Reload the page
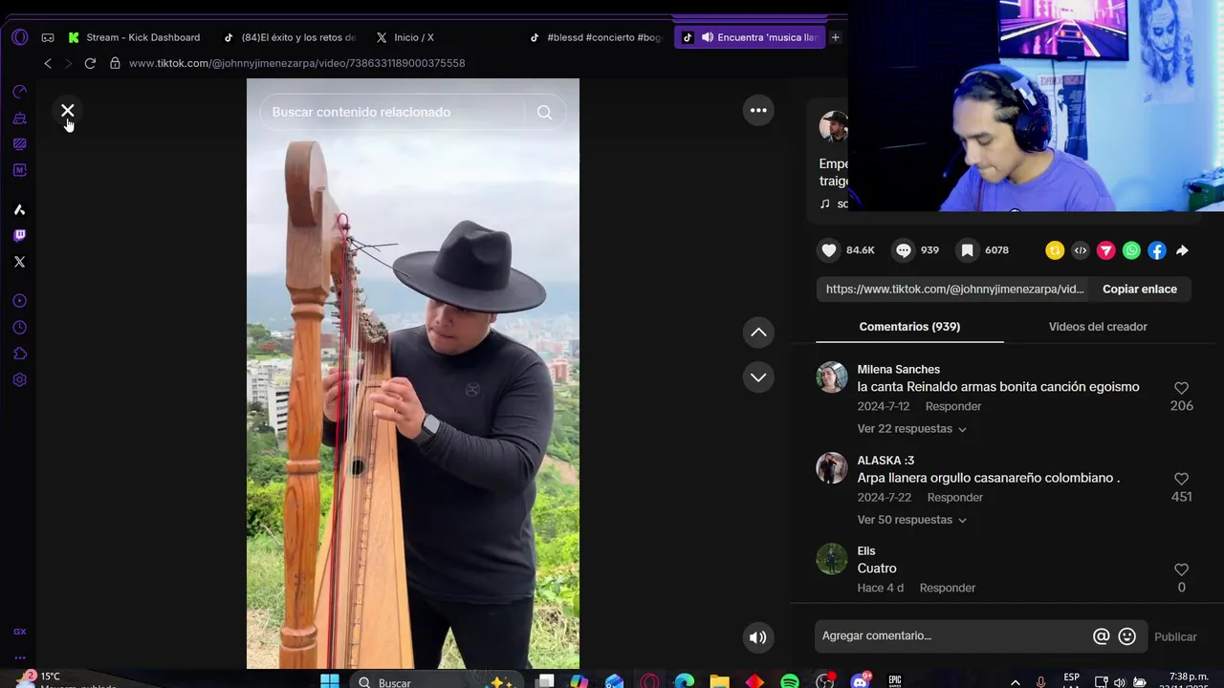1224x688 pixels. tap(90, 63)
